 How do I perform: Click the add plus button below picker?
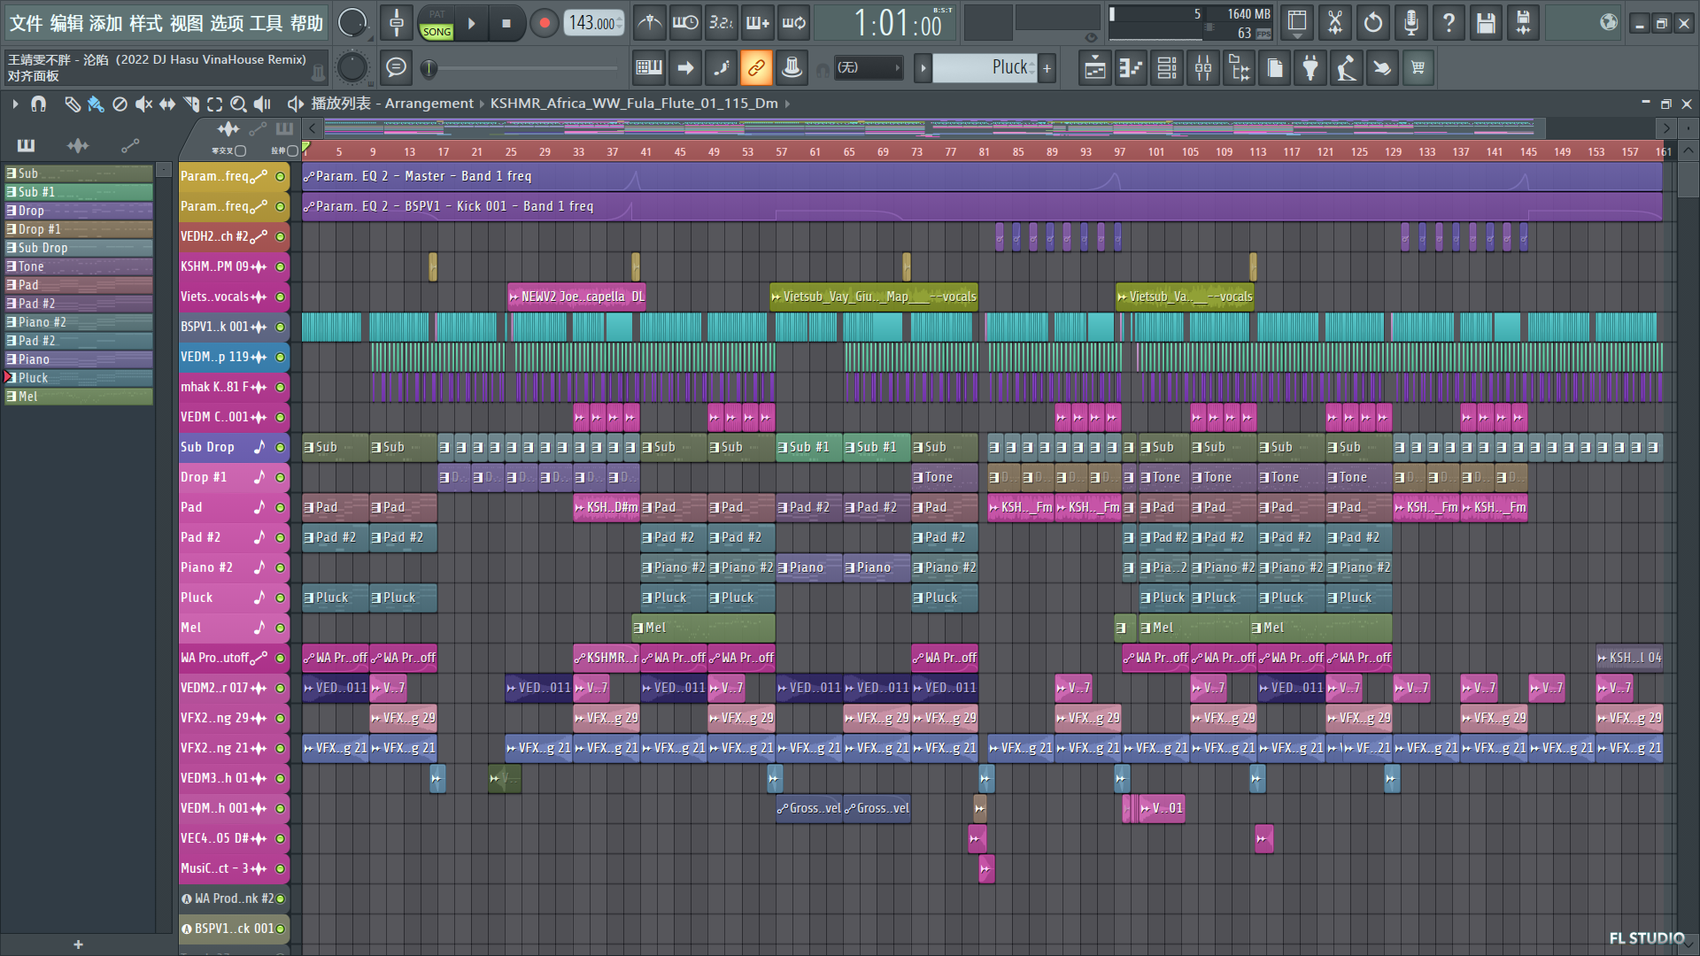78,944
